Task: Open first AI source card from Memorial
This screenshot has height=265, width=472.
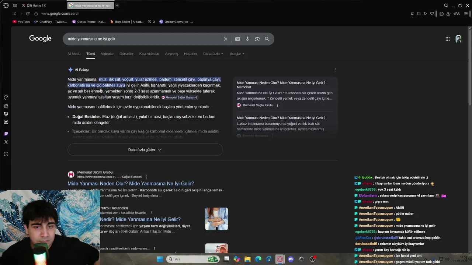Action: 285,94
